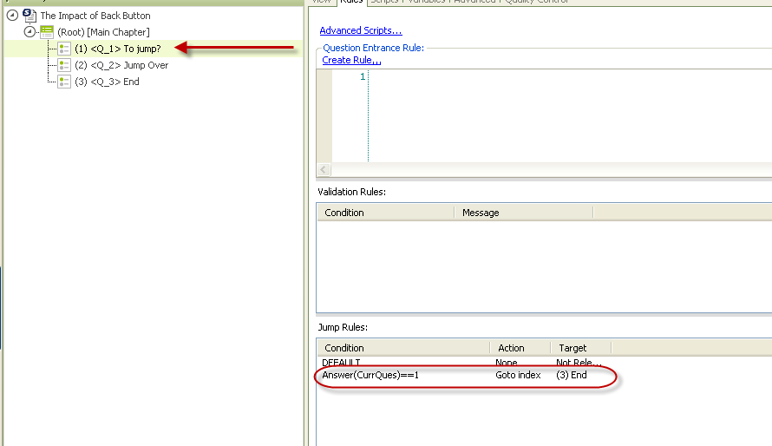The width and height of the screenshot is (772, 446).
Task: Click the Main Chapter green list icon
Action: (47, 32)
